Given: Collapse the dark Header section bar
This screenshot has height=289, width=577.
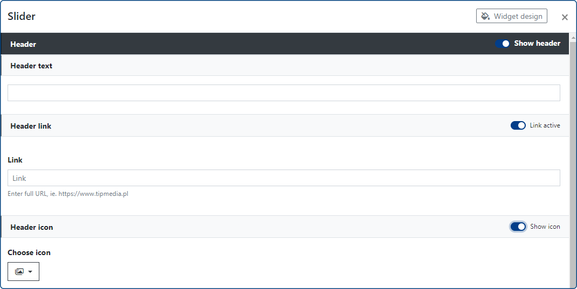Looking at the screenshot, I should 216,44.
